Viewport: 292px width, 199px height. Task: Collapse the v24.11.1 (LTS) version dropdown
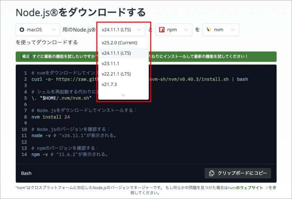coord(139,30)
